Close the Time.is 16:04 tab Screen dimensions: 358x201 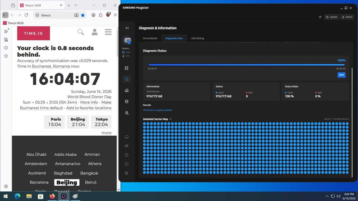coord(61,5)
